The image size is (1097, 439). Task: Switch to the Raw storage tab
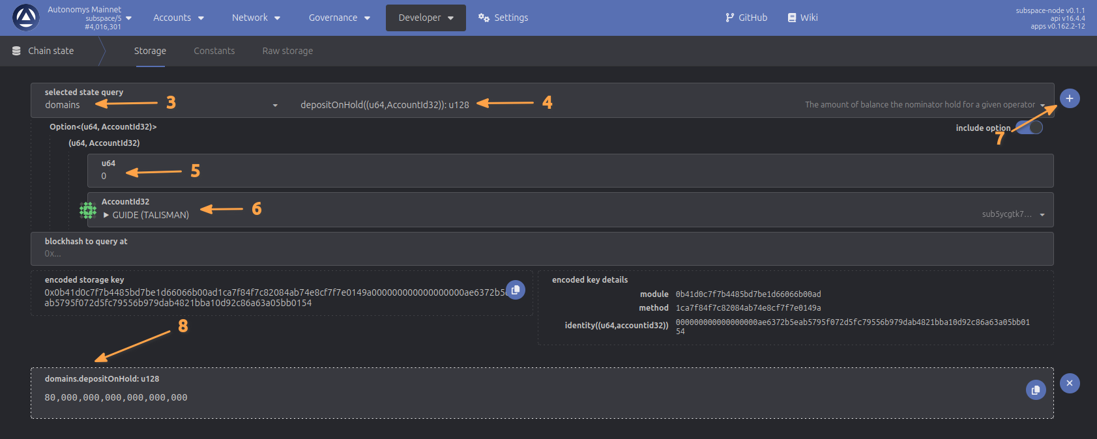click(x=287, y=51)
